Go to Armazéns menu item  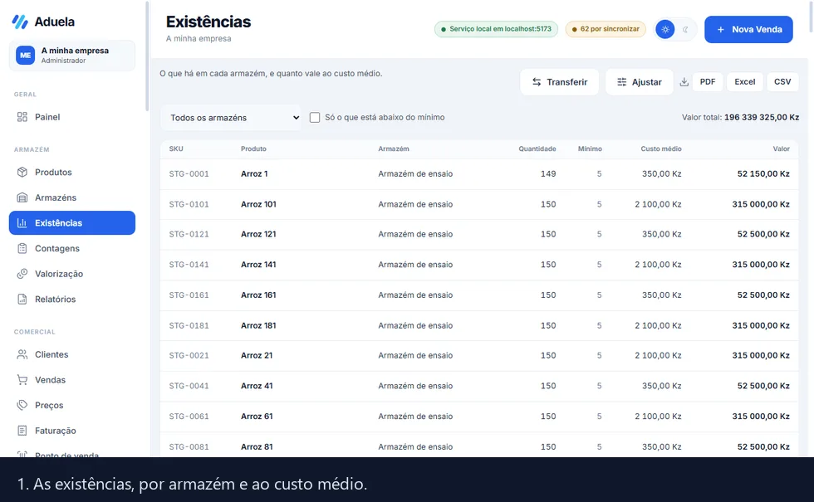(72, 197)
